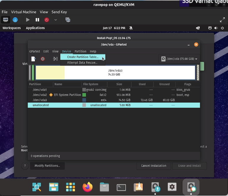Screen dimensions: 228x196
Task: Minimize the GParted window
Action: coord(189,45)
